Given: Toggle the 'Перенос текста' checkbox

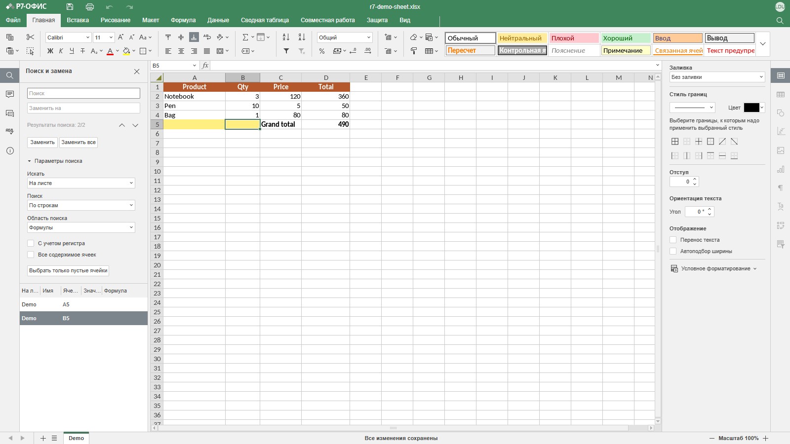Looking at the screenshot, I should pos(673,240).
